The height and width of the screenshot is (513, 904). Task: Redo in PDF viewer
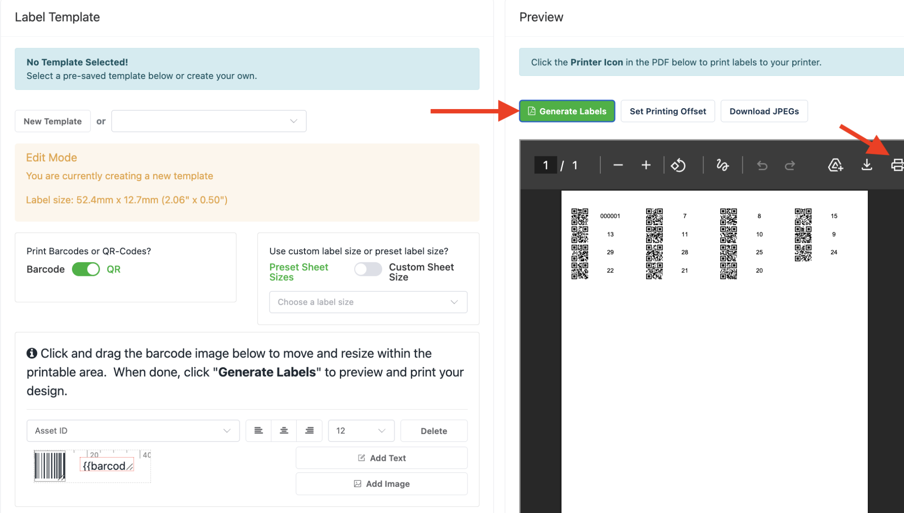click(x=790, y=165)
